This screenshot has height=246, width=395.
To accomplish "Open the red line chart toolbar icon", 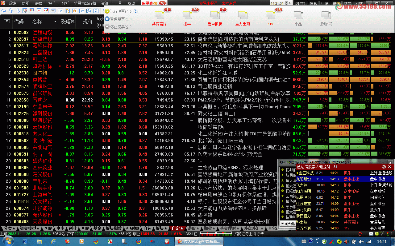I will click(x=39, y=11).
